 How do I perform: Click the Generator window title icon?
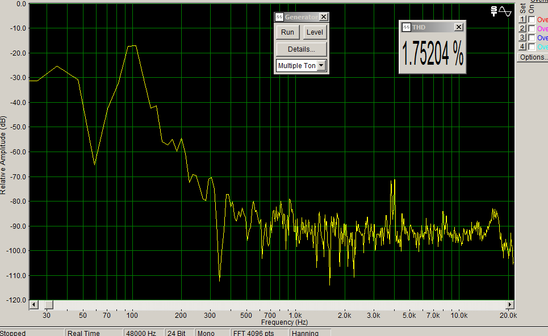tap(279, 17)
